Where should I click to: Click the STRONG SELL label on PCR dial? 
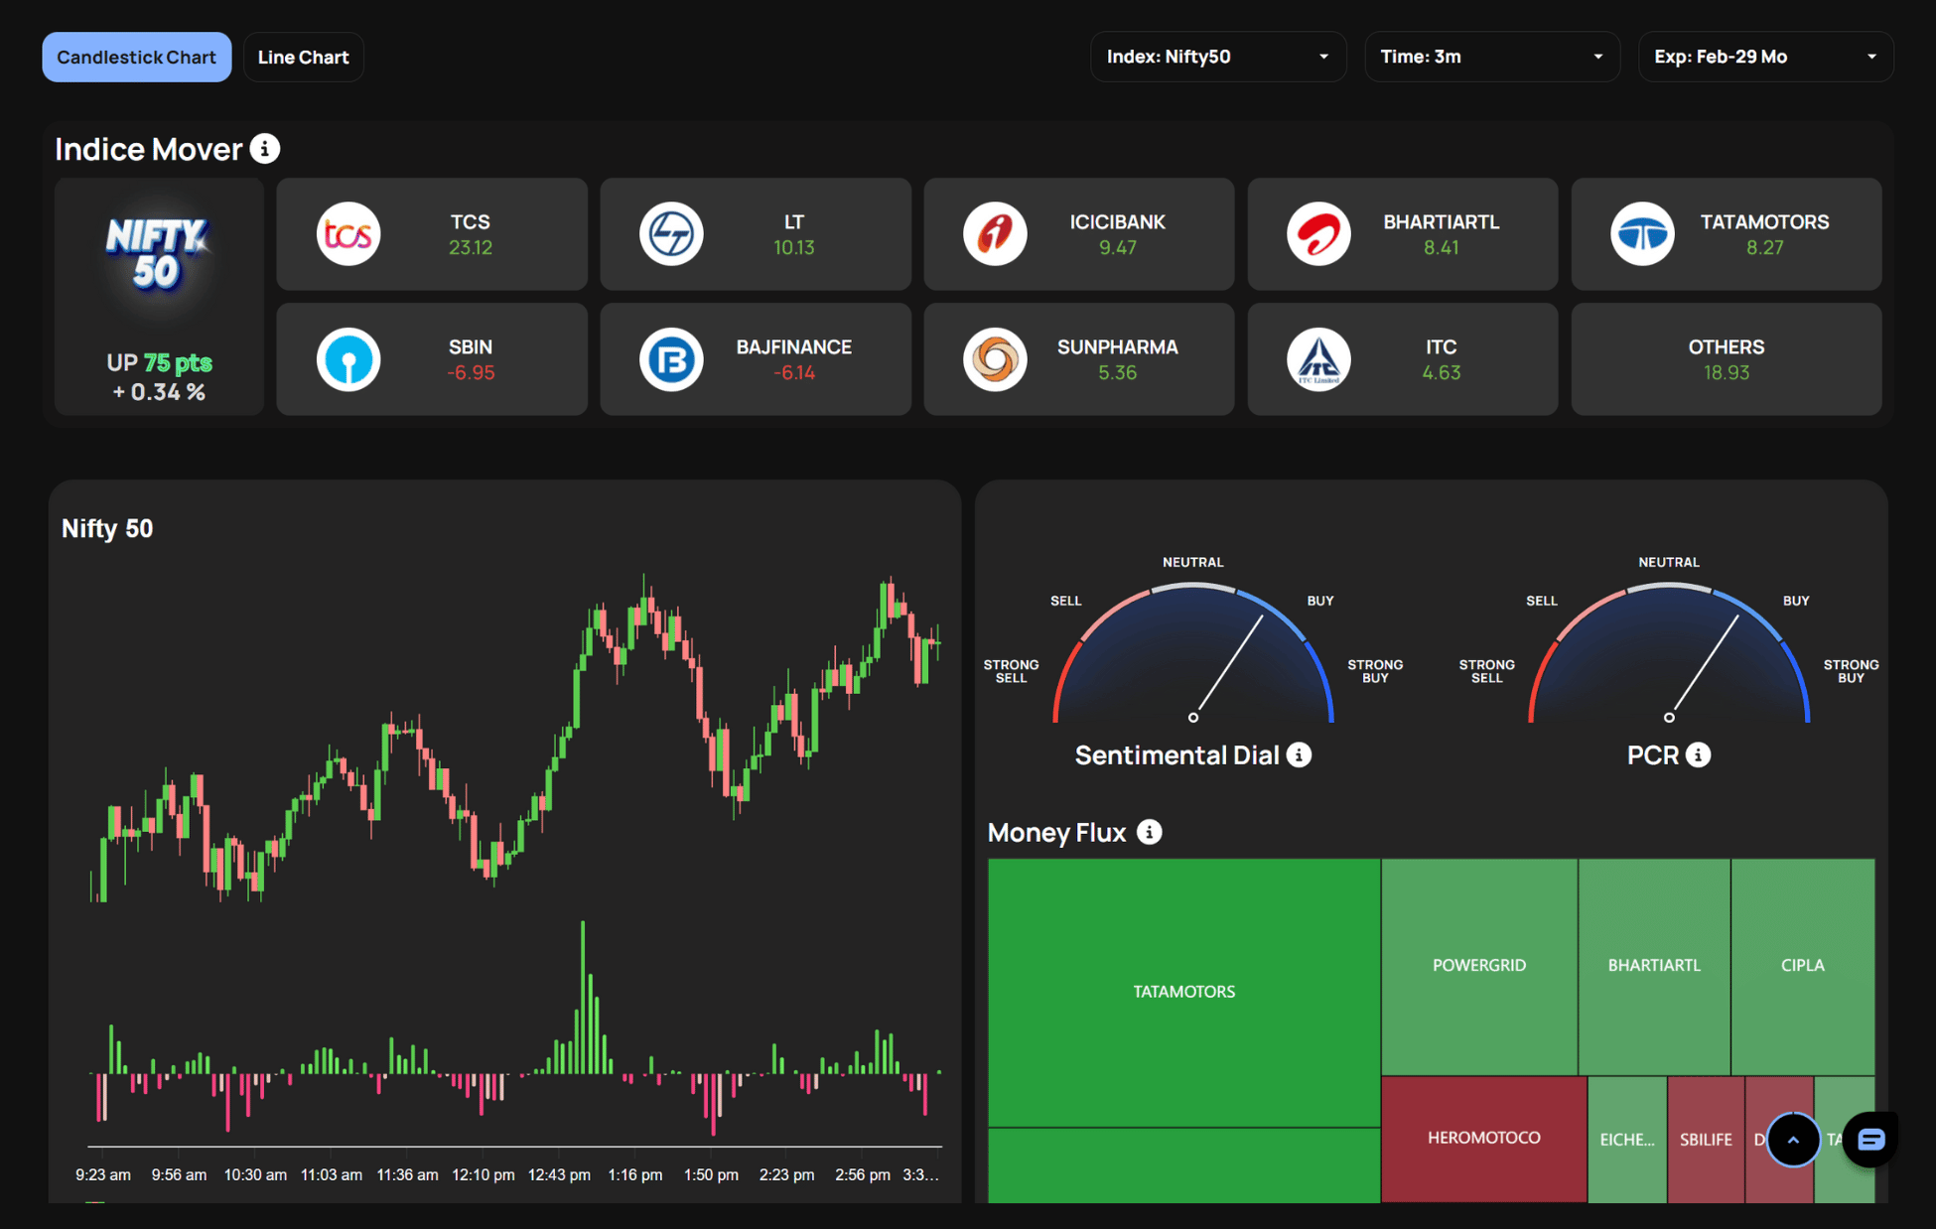1487,671
